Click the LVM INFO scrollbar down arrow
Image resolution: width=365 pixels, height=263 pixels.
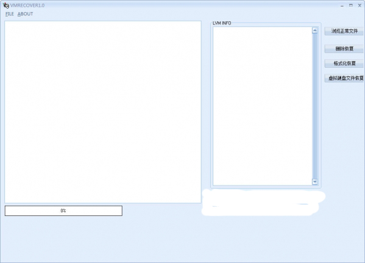pos(314,182)
